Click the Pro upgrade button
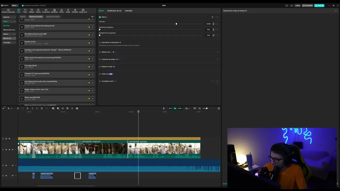 pos(297,5)
